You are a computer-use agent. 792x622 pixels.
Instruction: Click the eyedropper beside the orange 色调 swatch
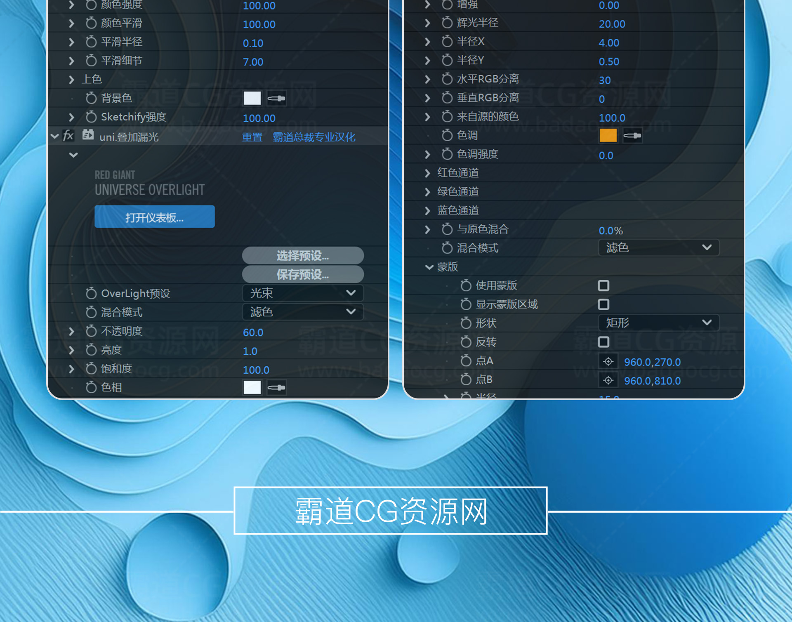point(632,135)
